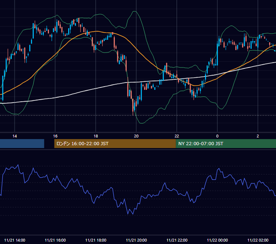Click the 11/22 00:00 time label
276x244 pixels.
click(218, 240)
